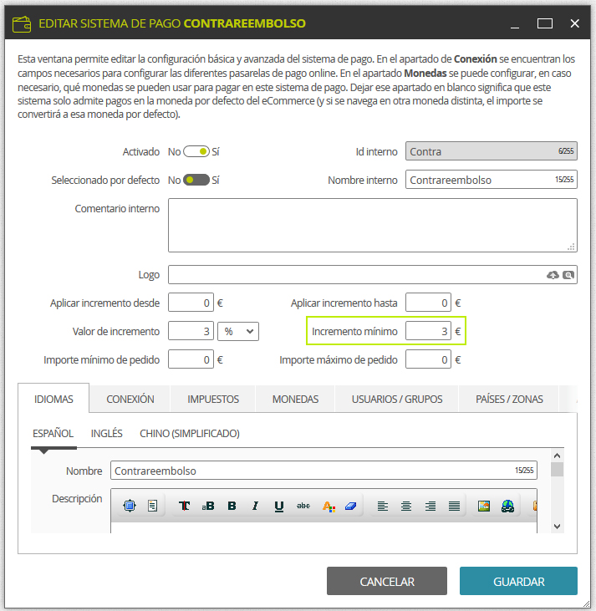Image resolution: width=596 pixels, height=611 pixels.
Task: Toggle the Activado switch
Action: pyautogui.click(x=196, y=151)
